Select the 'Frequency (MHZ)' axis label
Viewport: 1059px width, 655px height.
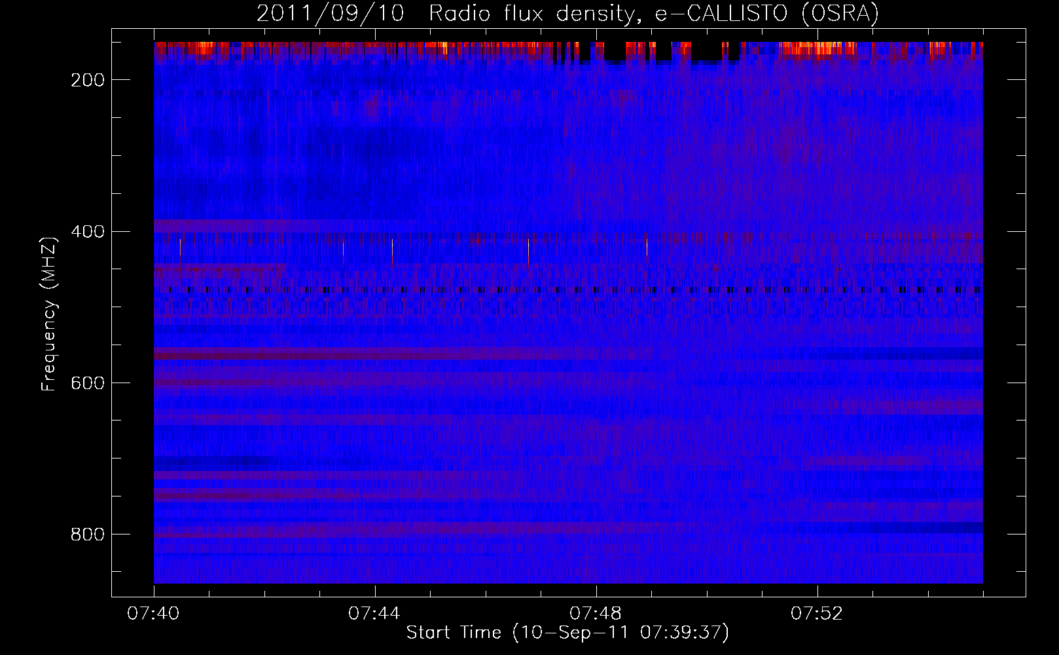pos(49,314)
